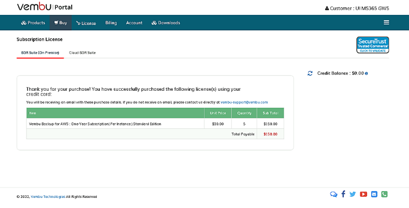Open the live chat icon in footer
The width and height of the screenshot is (409, 208).
[x=334, y=194]
